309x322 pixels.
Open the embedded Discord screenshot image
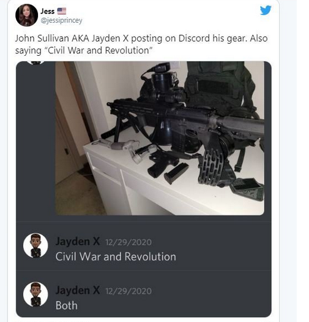(x=144, y=189)
